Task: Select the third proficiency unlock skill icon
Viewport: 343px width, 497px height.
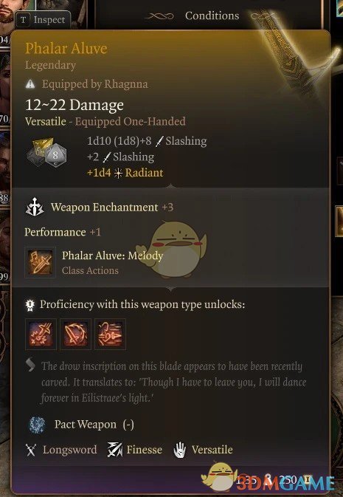Action: (110, 334)
